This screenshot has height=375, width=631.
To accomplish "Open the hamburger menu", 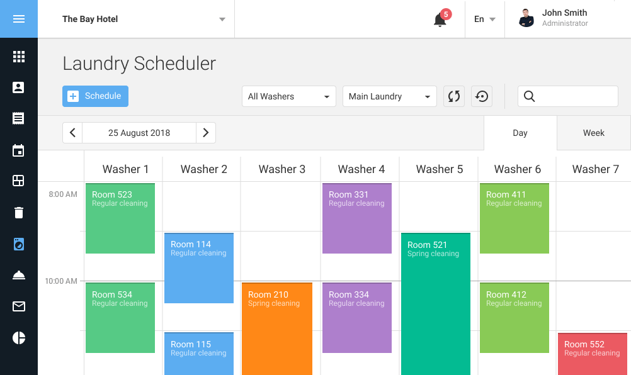I will (19, 19).
